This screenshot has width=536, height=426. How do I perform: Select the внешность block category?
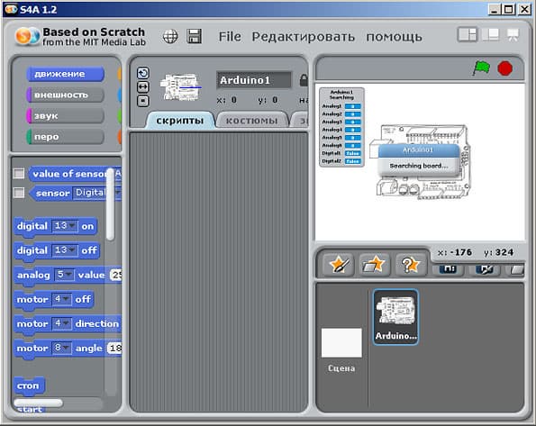pyautogui.click(x=65, y=95)
